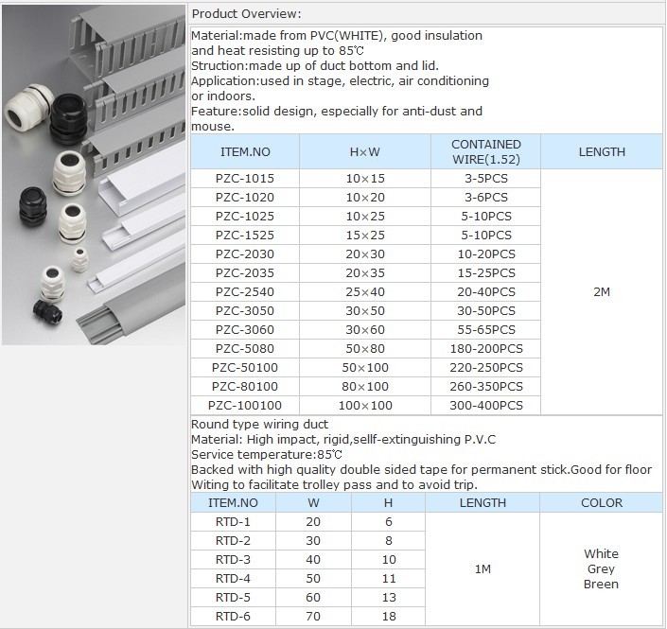
Task: Click the COLOR column header
Action: click(601, 502)
